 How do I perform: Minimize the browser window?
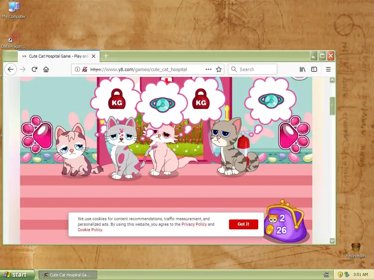[313, 56]
